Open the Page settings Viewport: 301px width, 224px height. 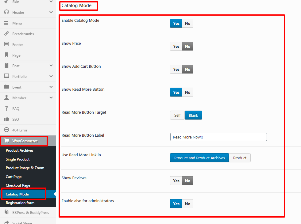(x=28, y=55)
